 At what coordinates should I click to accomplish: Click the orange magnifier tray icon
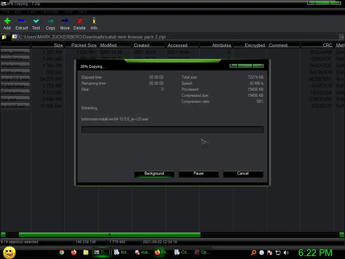[254, 252]
